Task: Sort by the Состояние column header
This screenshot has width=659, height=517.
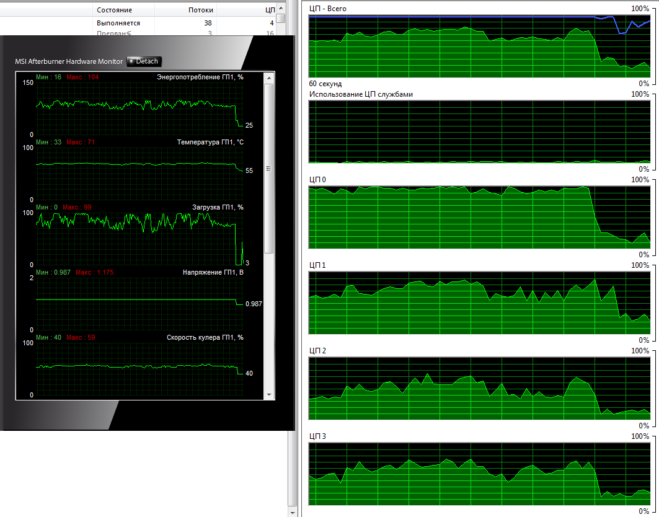Action: (114, 10)
